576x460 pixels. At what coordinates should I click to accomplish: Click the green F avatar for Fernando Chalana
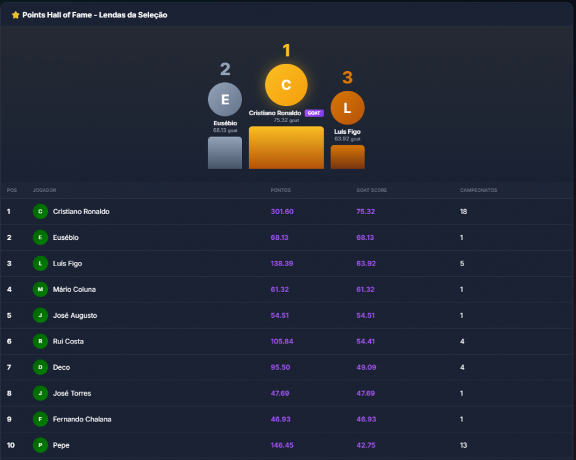pyautogui.click(x=41, y=419)
